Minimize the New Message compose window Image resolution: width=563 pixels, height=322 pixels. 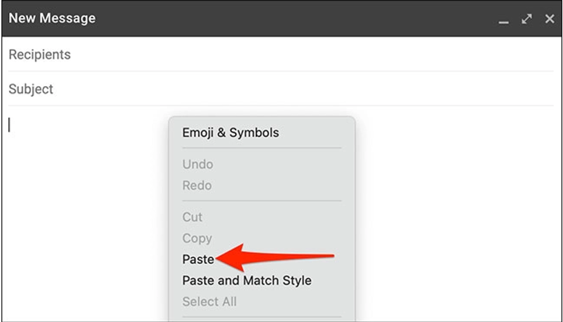504,20
